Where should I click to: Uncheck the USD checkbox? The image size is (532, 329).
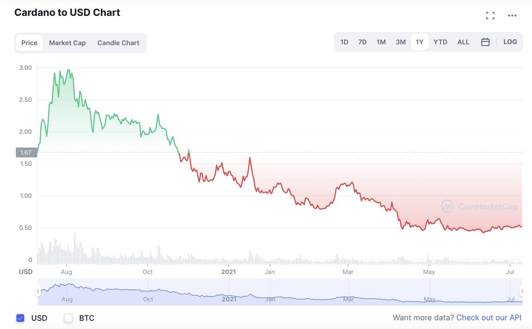coord(20,318)
